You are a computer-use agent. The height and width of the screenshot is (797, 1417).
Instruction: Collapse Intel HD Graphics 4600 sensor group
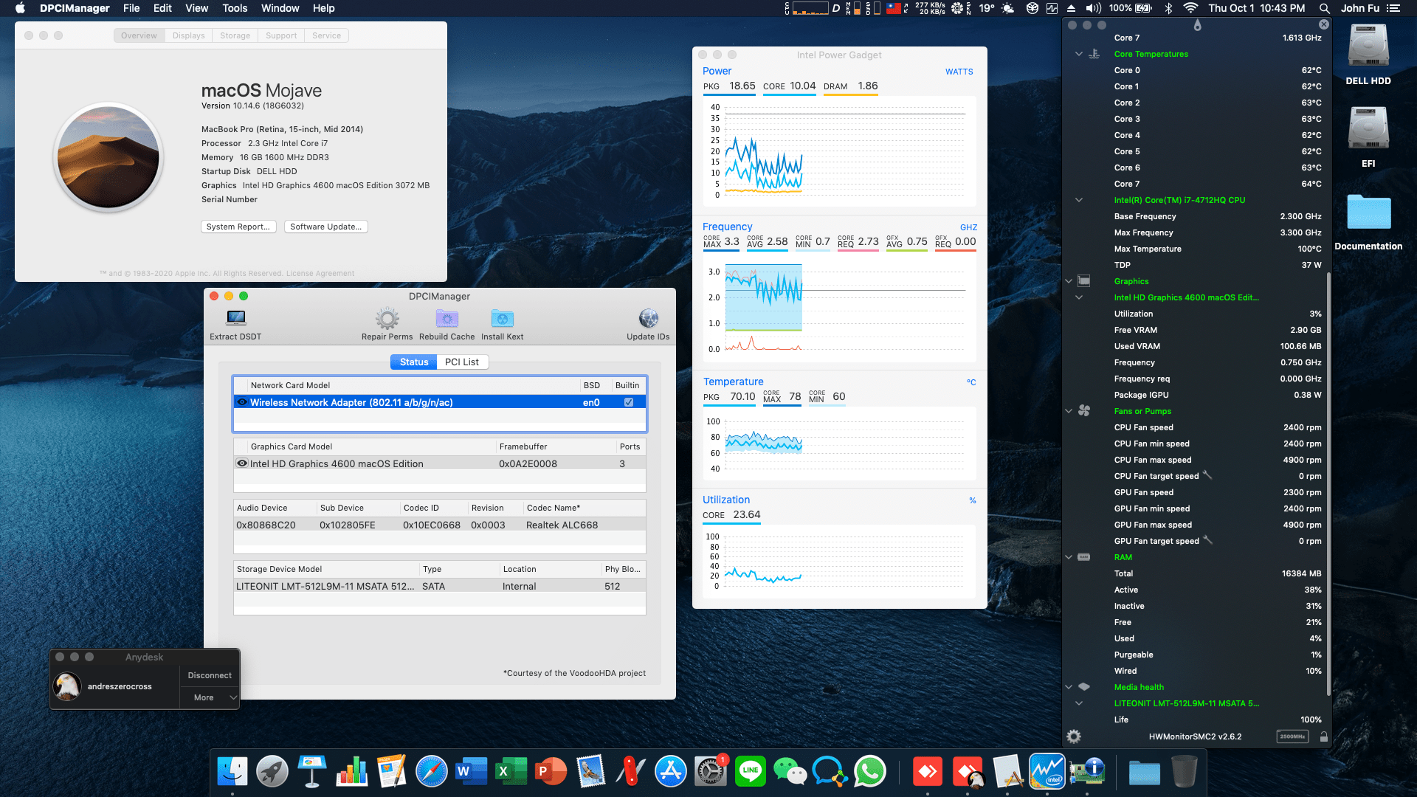[x=1079, y=297]
